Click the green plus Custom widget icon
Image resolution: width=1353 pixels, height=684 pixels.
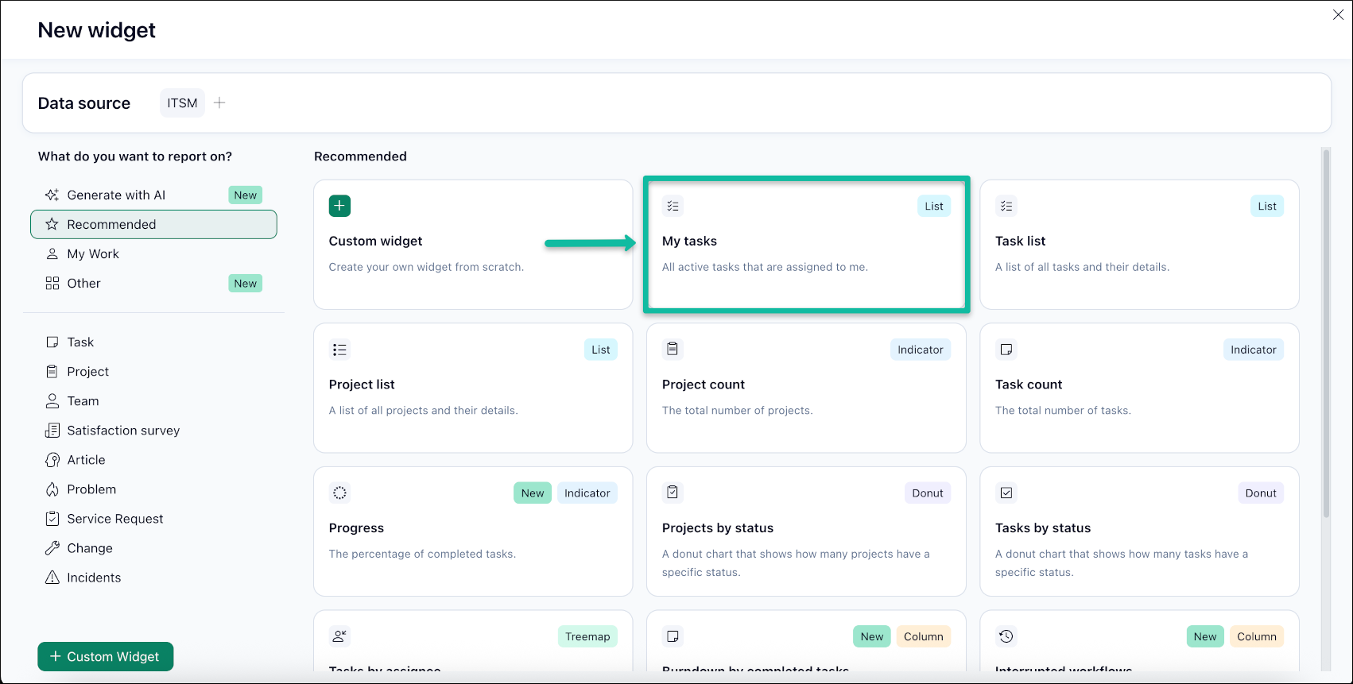pos(339,206)
